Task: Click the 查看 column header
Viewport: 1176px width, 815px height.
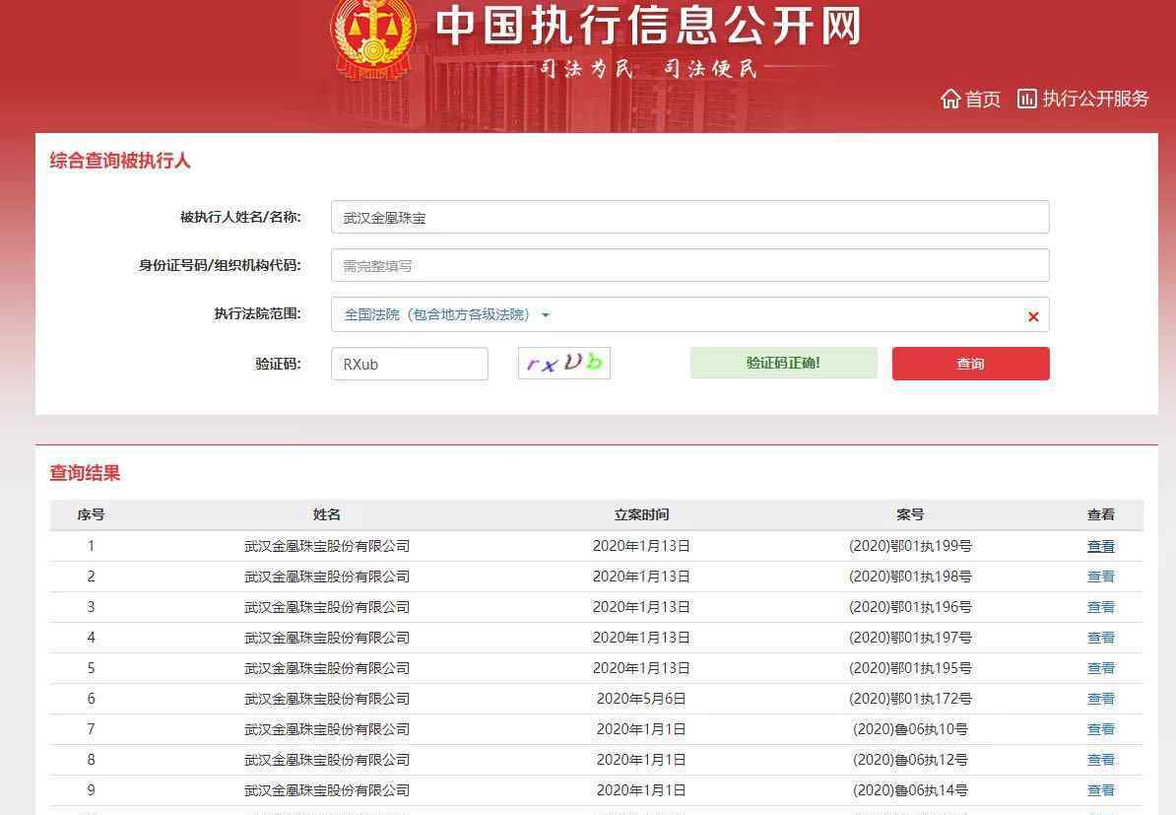Action: pos(1100,514)
